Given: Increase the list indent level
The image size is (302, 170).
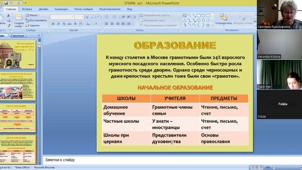Looking at the screenshot, I should coord(128,17).
